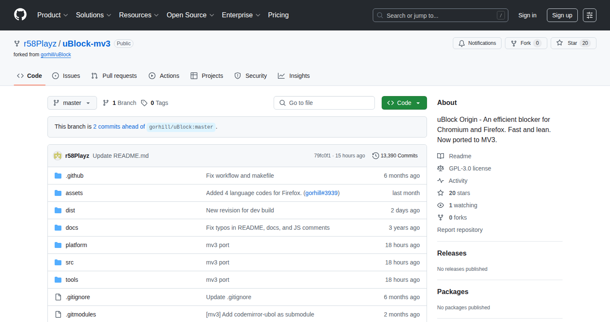Switch to the Pull requests tab
Image resolution: width=610 pixels, height=322 pixels.
(114, 76)
